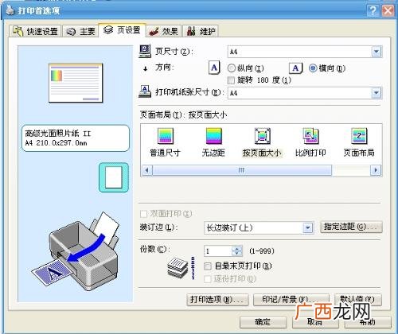Toggle the 逐份打印 collate checkbox
398x334 pixels.
pos(208,279)
